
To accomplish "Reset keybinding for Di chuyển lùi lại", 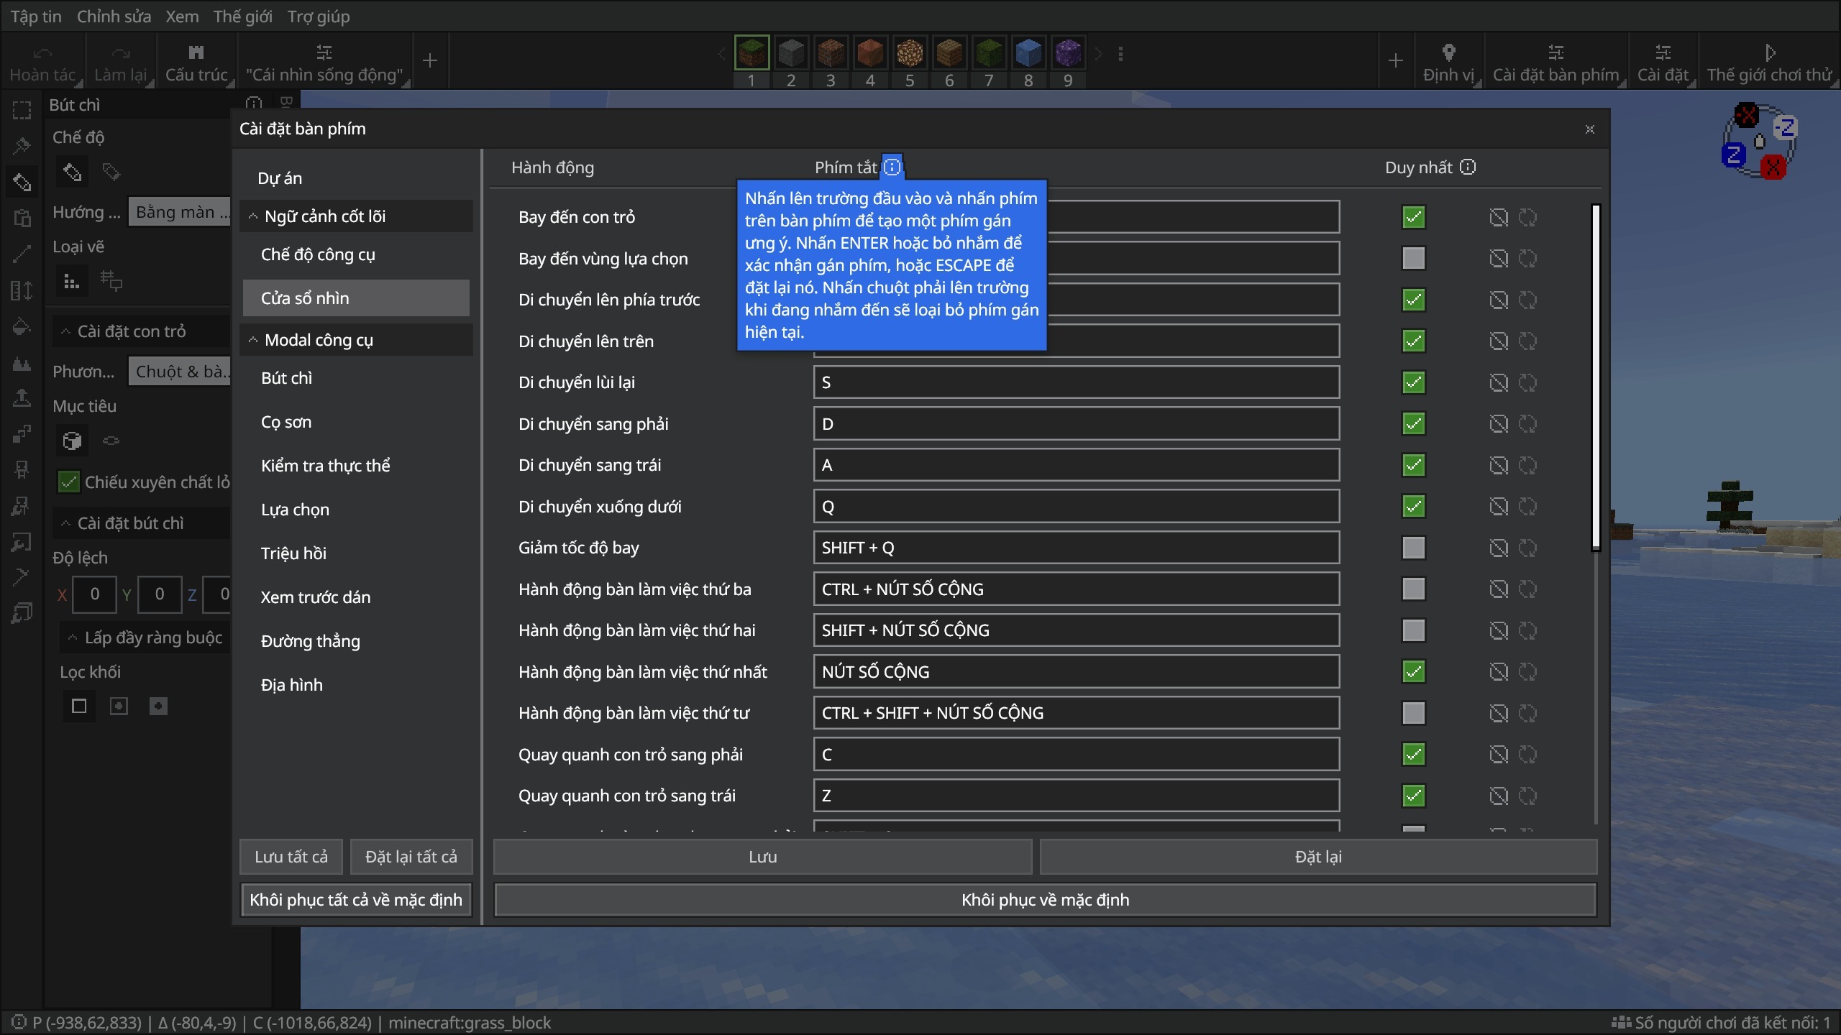I will [x=1527, y=382].
